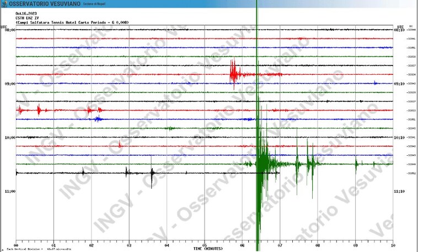Open the OSSERVATORIO VESUVIANO header title
This screenshot has width=423, height=252.
45,4
